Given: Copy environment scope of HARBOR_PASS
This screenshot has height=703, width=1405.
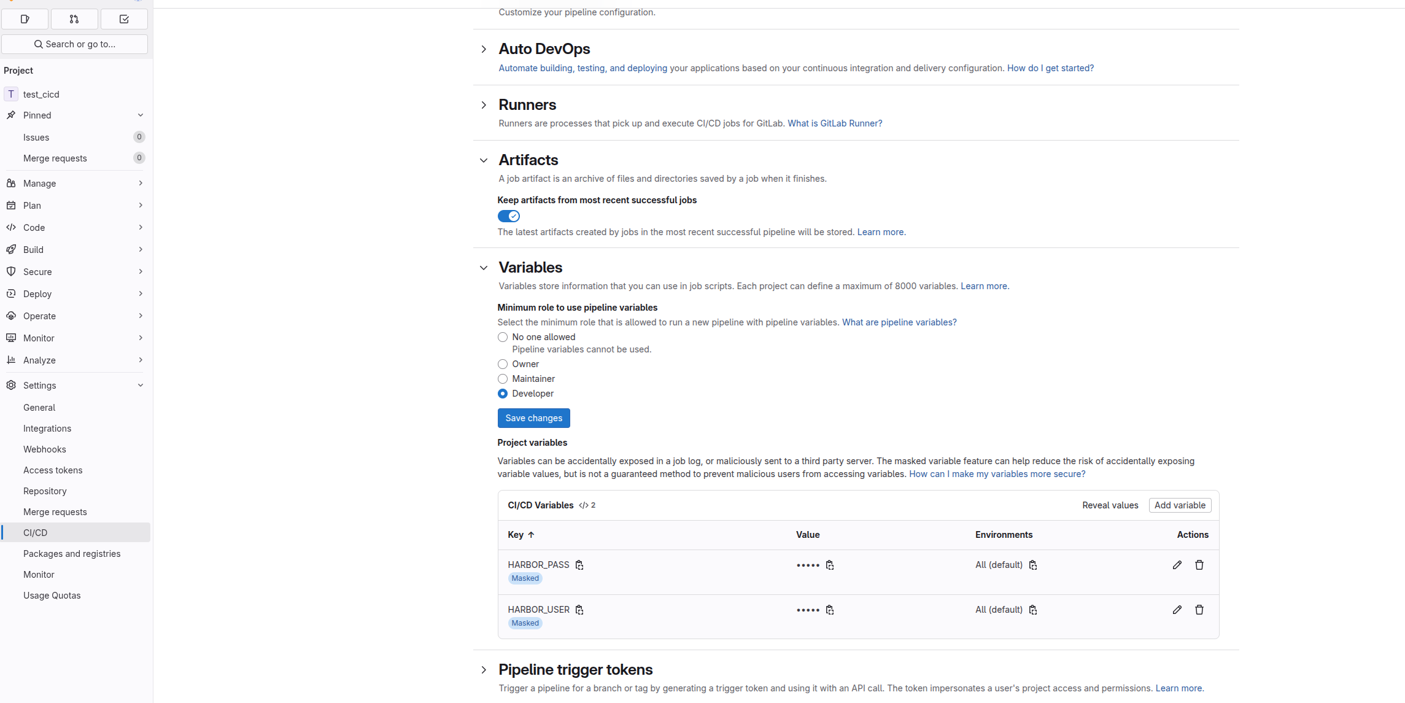Looking at the screenshot, I should pos(1033,565).
